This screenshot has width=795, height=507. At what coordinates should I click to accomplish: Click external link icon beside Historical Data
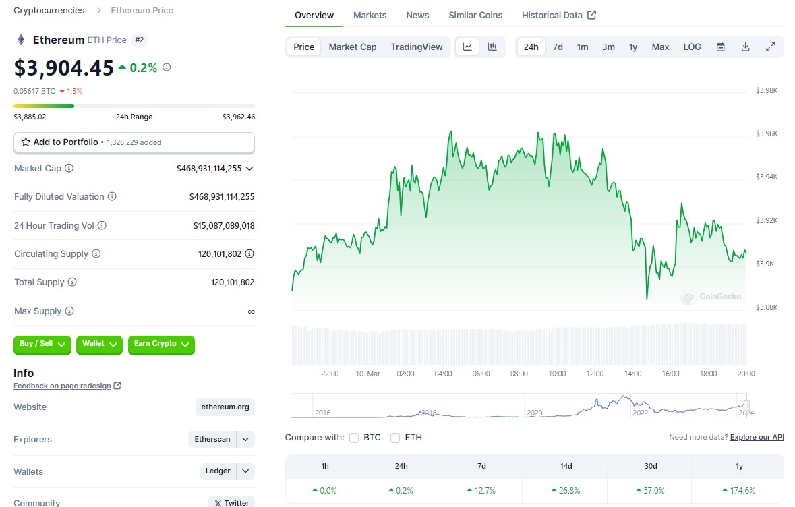click(591, 16)
